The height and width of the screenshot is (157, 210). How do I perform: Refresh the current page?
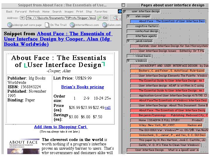pyautogui.click(x=34, y=12)
